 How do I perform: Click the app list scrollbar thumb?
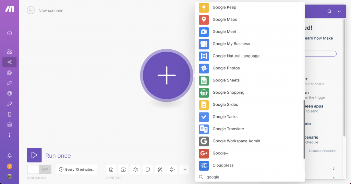(304, 129)
